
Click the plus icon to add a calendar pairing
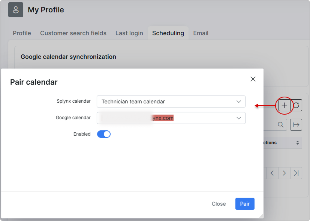[x=284, y=105]
